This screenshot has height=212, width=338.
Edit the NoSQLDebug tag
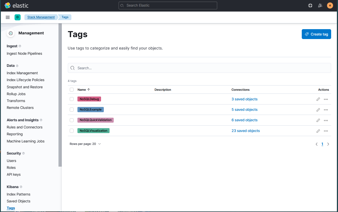(x=318, y=99)
